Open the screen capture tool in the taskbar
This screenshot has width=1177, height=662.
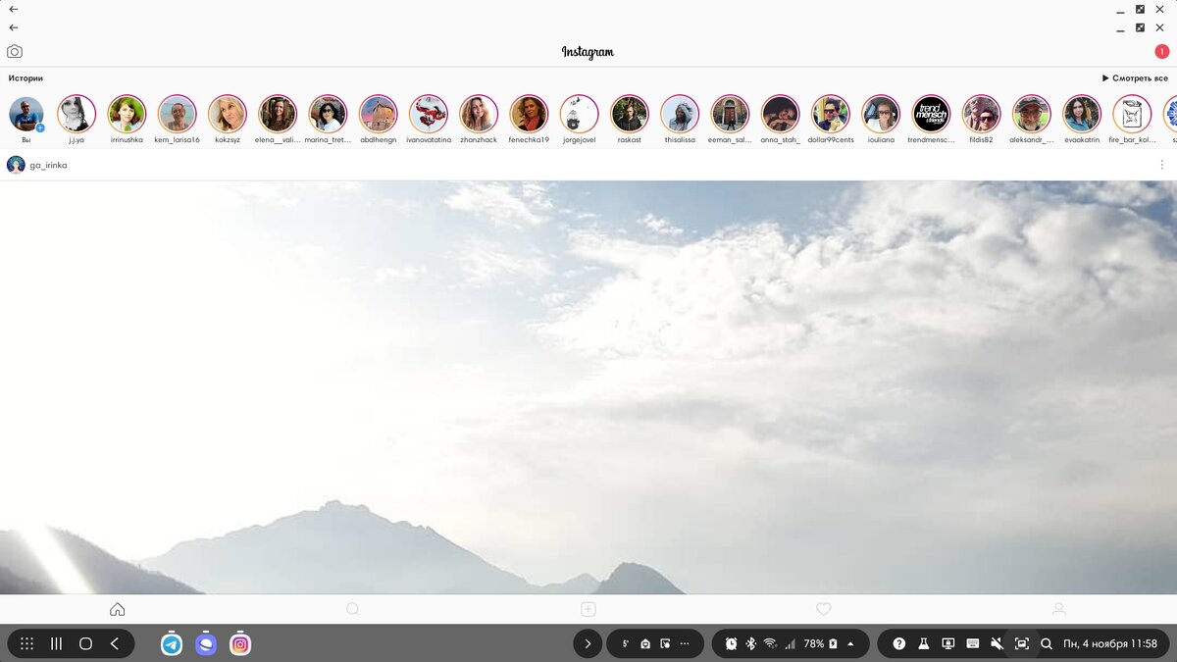tap(1021, 643)
